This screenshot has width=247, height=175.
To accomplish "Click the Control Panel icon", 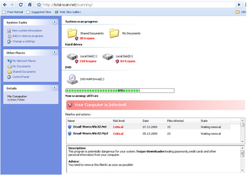I will pos(9,77).
